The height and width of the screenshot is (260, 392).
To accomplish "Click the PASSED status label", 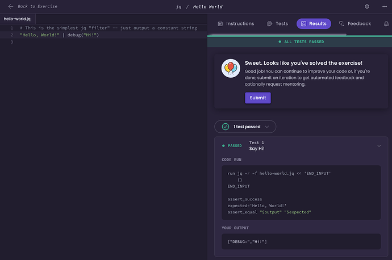I will pos(232,145).
